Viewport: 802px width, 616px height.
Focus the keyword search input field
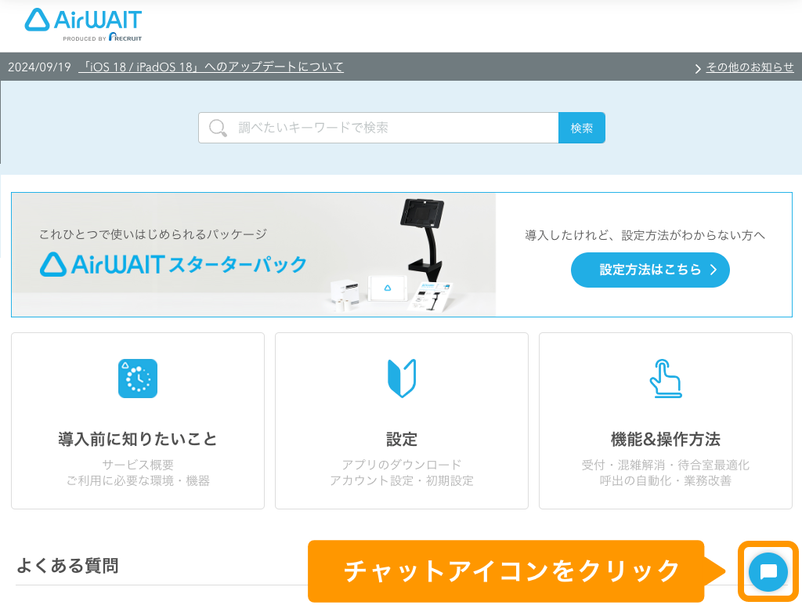click(x=378, y=128)
